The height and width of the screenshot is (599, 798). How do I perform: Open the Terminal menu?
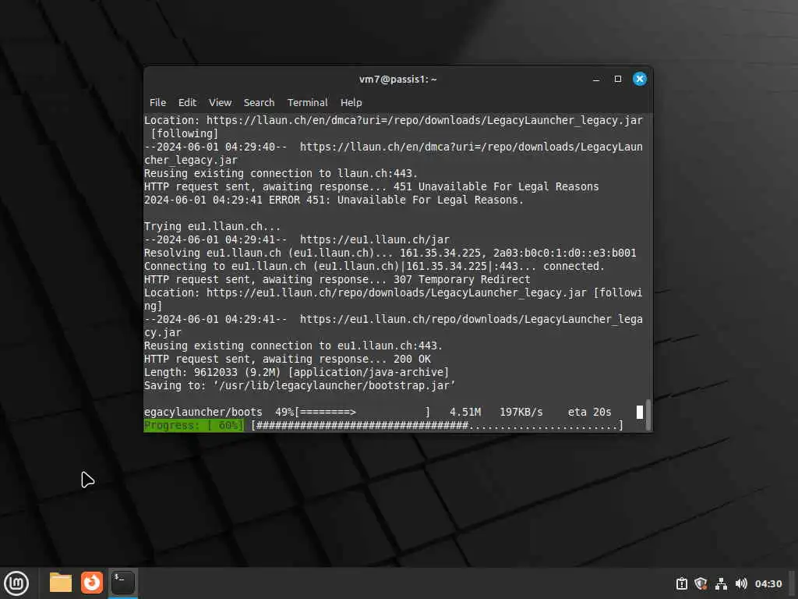[x=307, y=102]
